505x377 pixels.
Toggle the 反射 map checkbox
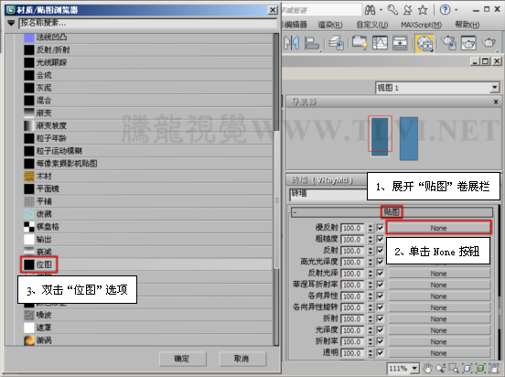coord(380,251)
